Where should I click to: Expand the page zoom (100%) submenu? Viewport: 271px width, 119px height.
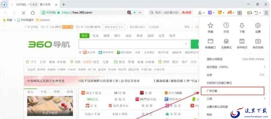(265, 67)
